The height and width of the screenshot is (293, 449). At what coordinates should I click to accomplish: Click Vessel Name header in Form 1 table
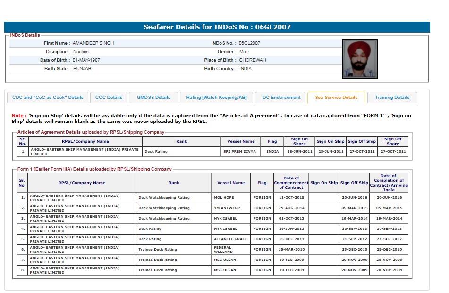231,183
